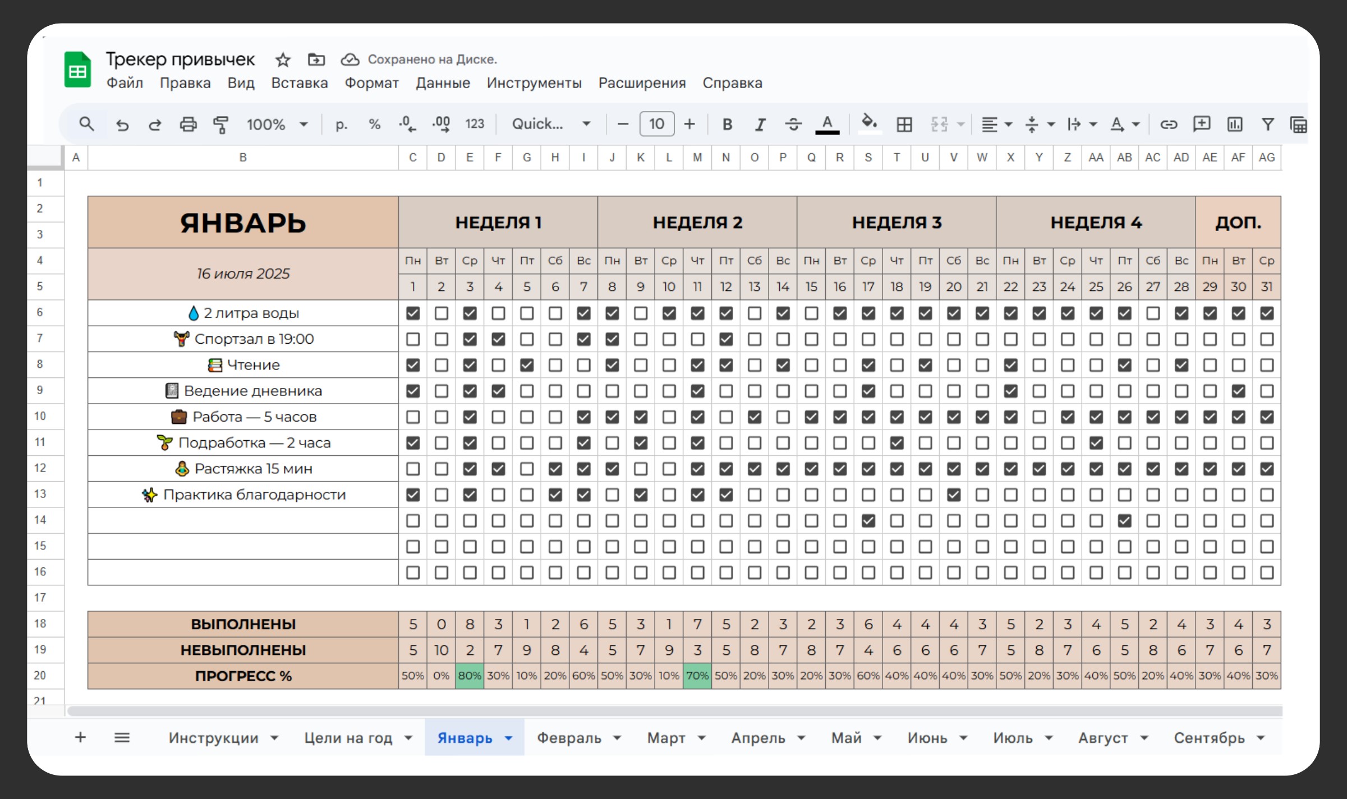Image resolution: width=1347 pixels, height=799 pixels.
Task: Select the Paint format tool
Action: 220,124
